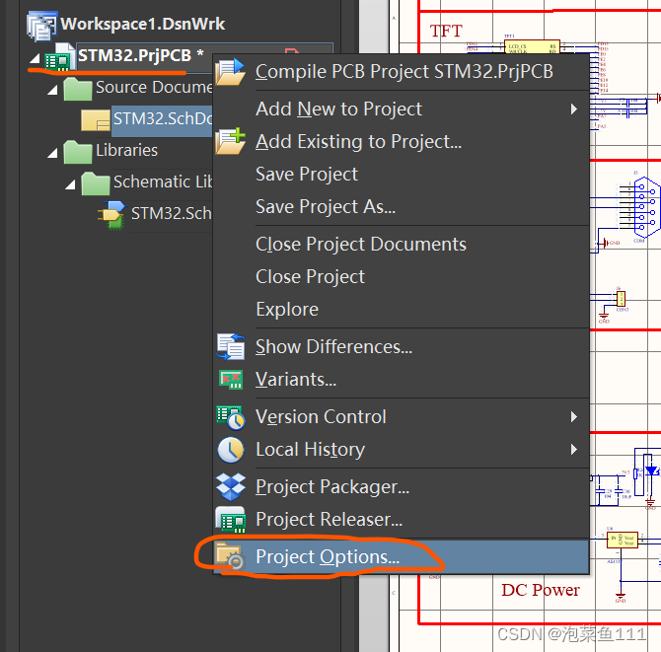Viewport: 661px width, 652px height.
Task: Click the yellow voltage regulator component in schematic
Action: 623,540
